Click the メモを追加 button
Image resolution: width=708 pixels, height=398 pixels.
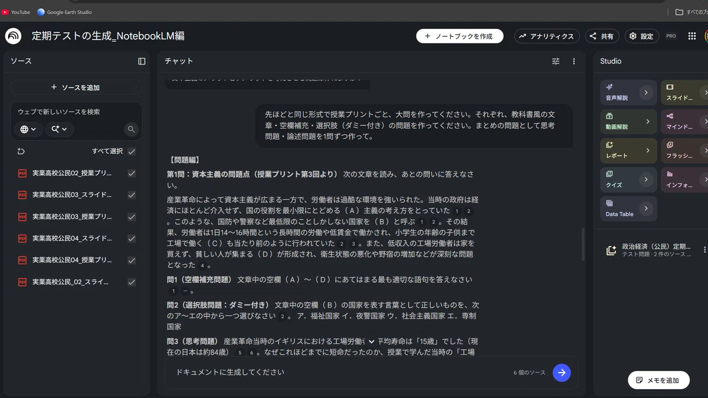pos(658,380)
